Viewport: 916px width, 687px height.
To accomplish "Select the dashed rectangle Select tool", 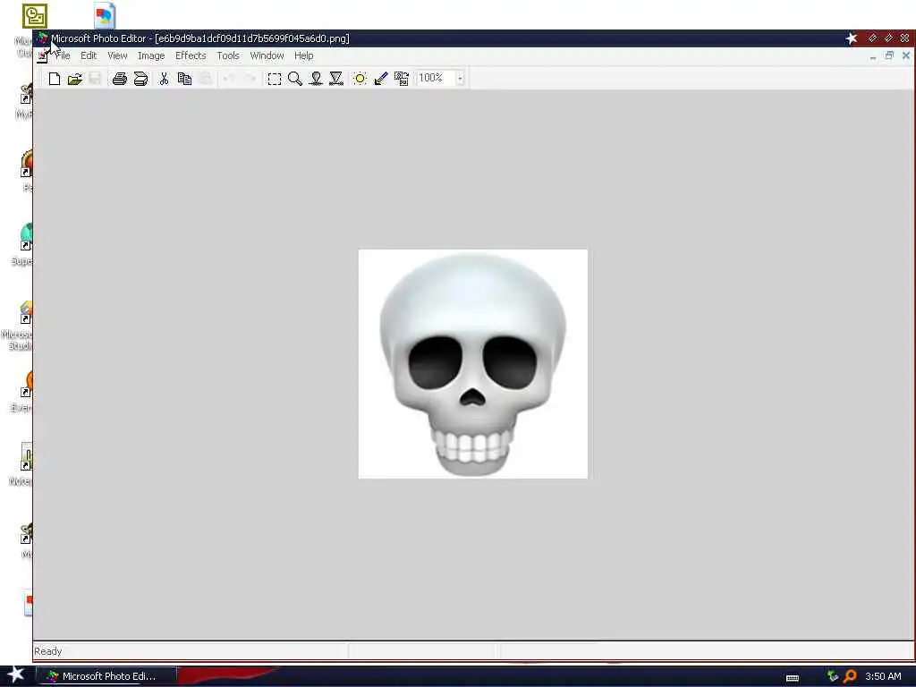I will tap(274, 79).
